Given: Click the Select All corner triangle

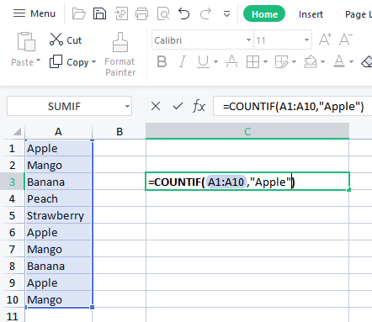Looking at the screenshot, I should tap(17, 131).
